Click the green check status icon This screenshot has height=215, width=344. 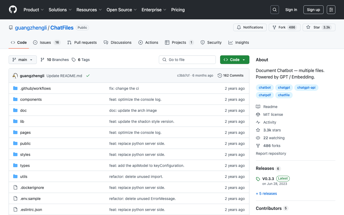click(x=88, y=76)
